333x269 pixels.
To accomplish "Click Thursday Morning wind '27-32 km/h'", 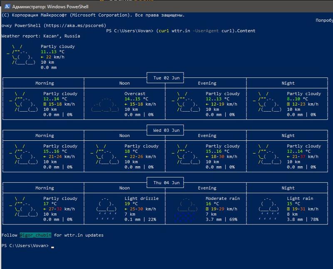I will pyautogui.click(x=62, y=209).
